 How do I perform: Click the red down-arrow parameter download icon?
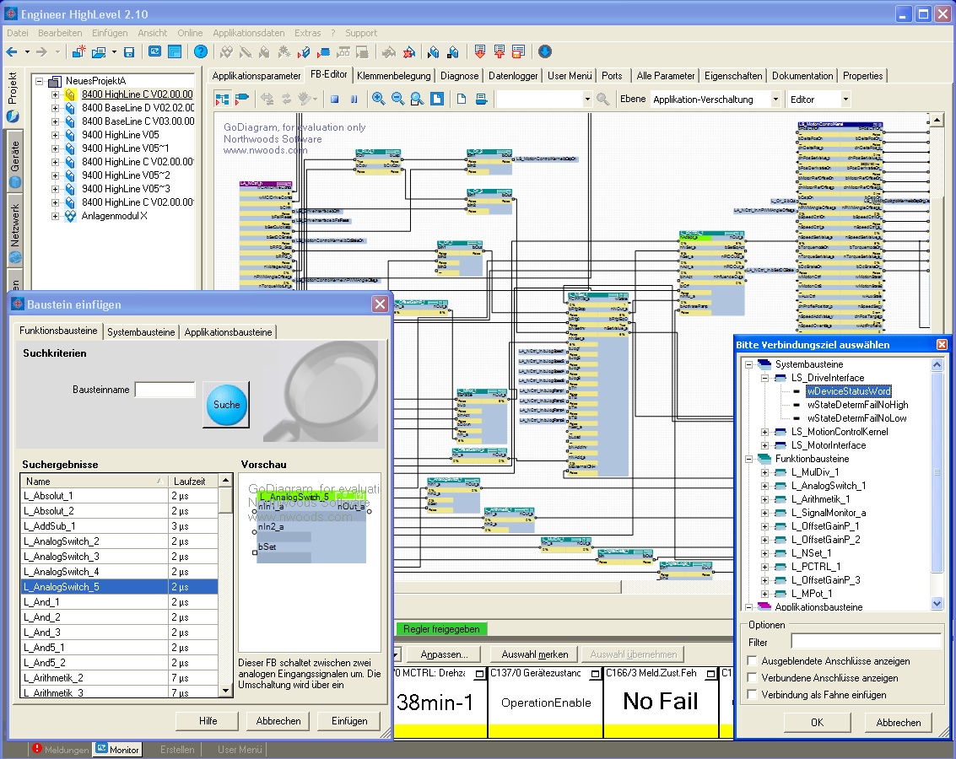click(x=480, y=52)
